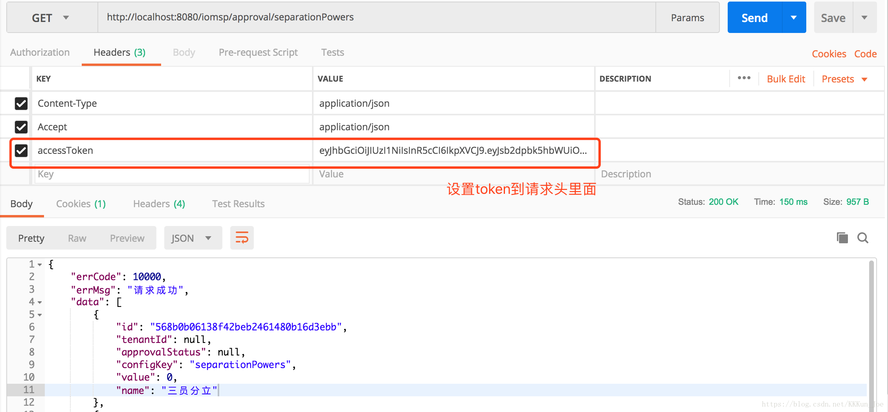Image resolution: width=888 pixels, height=412 pixels.
Task: Select the response Body tab
Action: click(x=22, y=204)
